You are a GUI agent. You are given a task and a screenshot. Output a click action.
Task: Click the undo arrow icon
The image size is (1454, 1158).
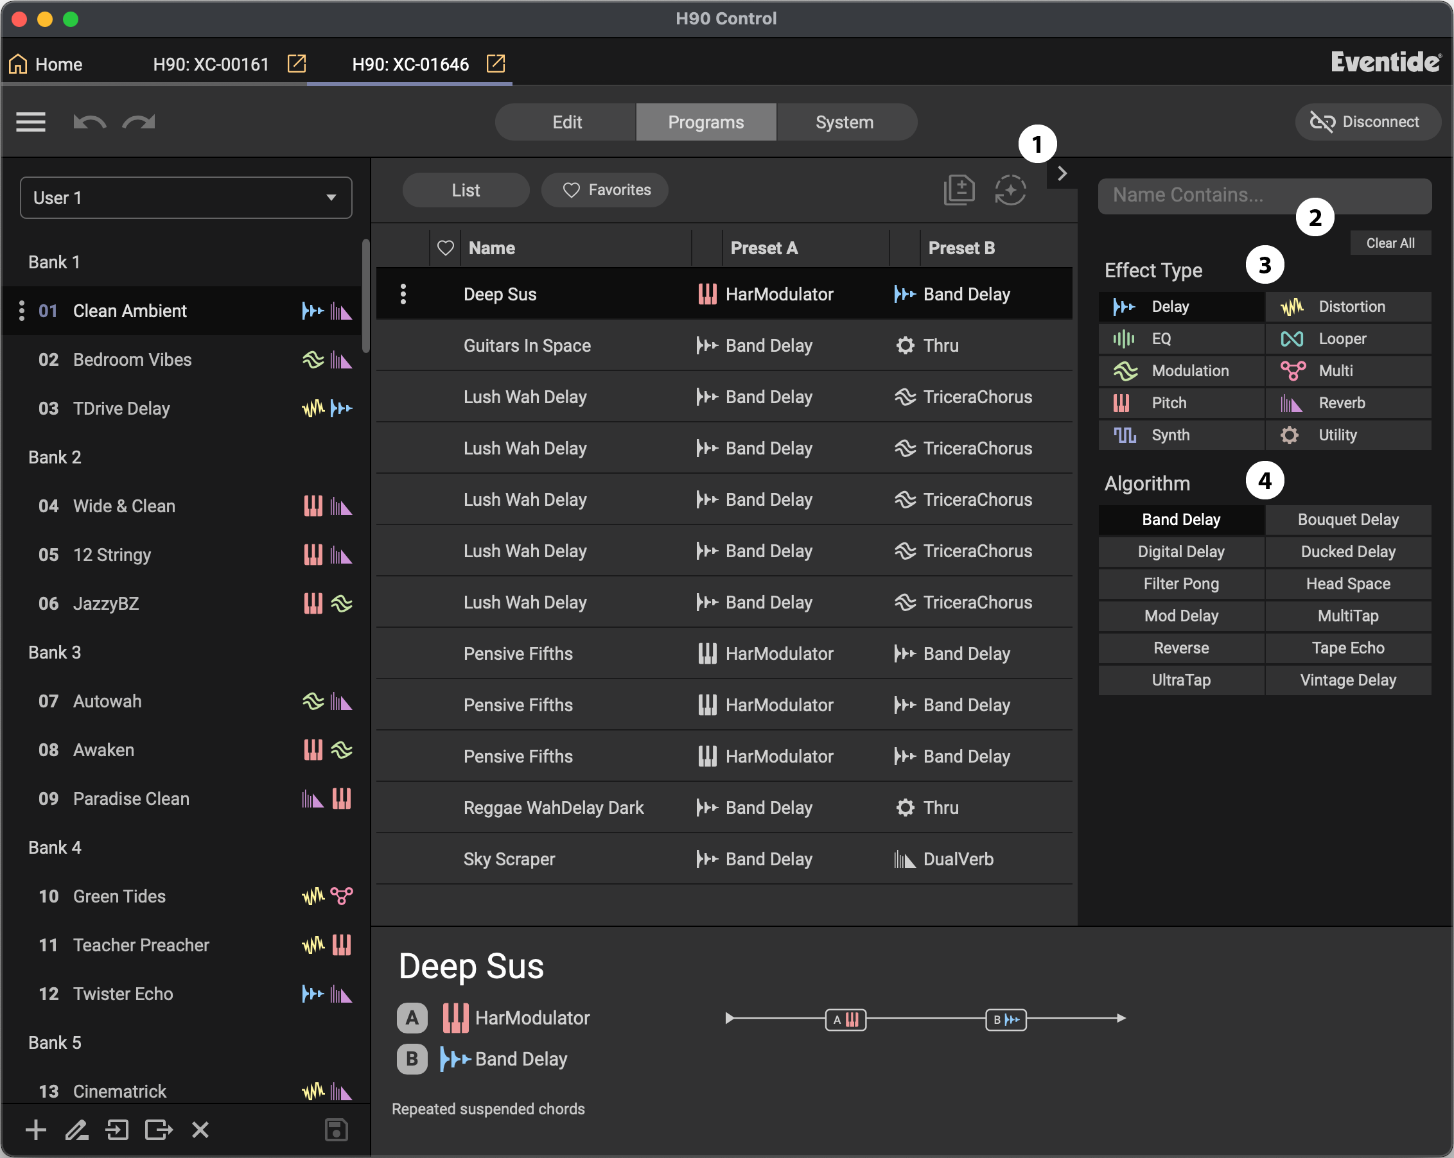(x=90, y=122)
